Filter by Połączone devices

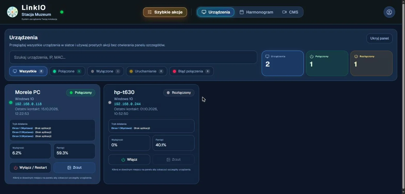point(67,71)
